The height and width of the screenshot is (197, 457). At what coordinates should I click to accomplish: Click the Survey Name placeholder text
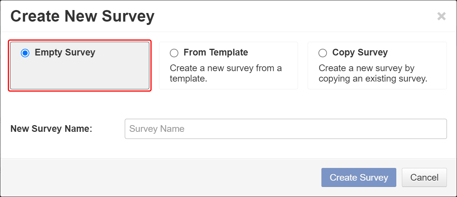pyautogui.click(x=157, y=129)
